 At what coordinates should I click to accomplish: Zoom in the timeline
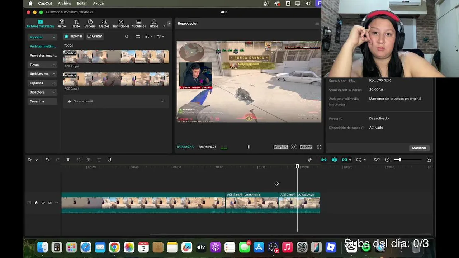tap(429, 160)
